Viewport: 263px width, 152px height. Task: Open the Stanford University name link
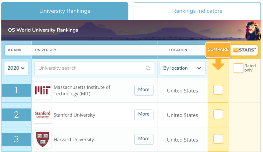(x=74, y=115)
